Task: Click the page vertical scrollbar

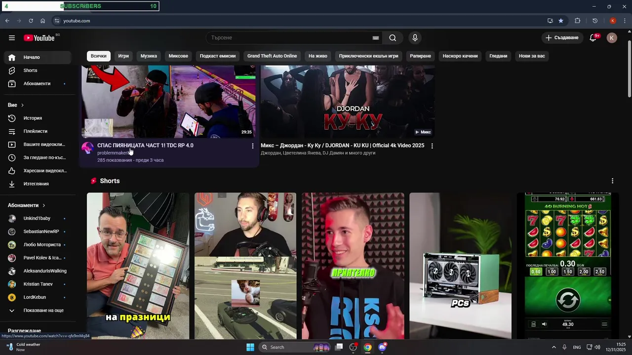Action: [629, 69]
